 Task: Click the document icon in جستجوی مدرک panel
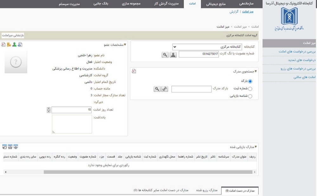pos(134,71)
